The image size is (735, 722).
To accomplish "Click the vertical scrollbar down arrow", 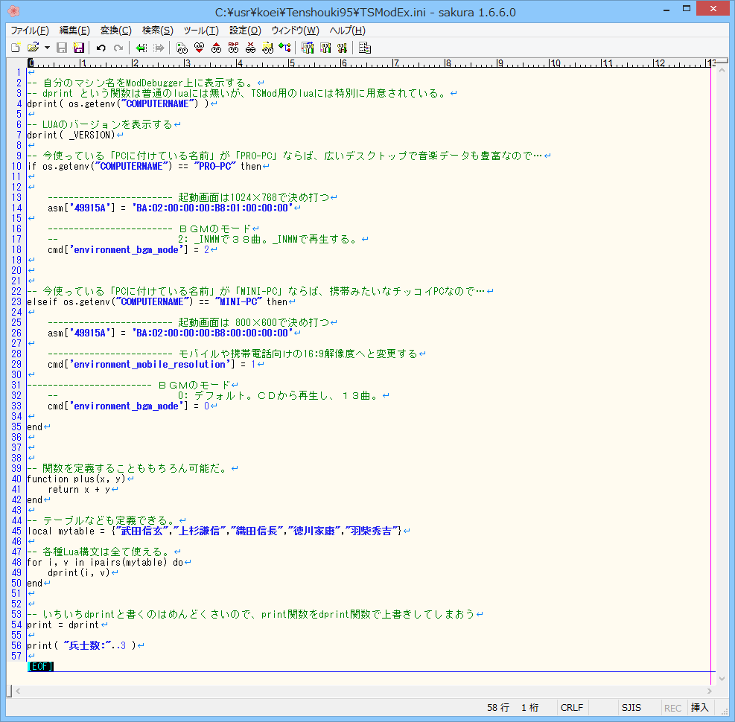I will (722, 677).
